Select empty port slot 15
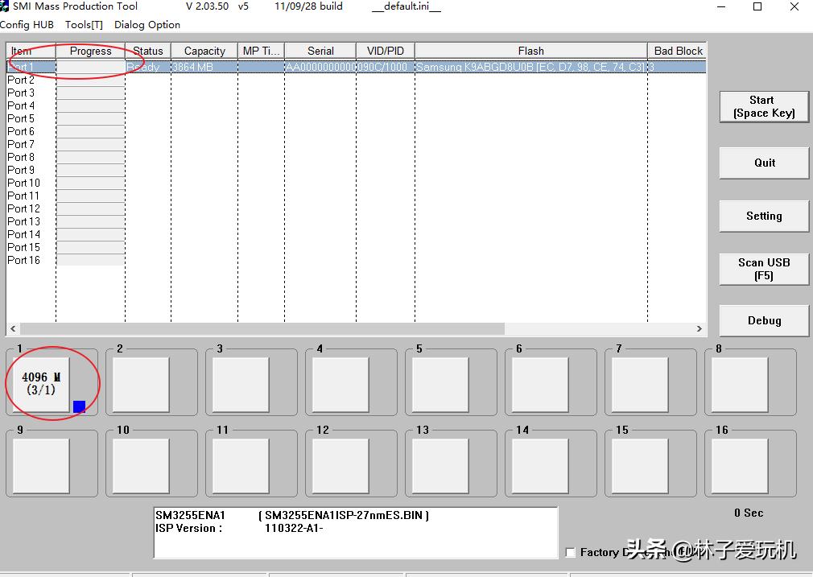The image size is (813, 577). click(640, 465)
